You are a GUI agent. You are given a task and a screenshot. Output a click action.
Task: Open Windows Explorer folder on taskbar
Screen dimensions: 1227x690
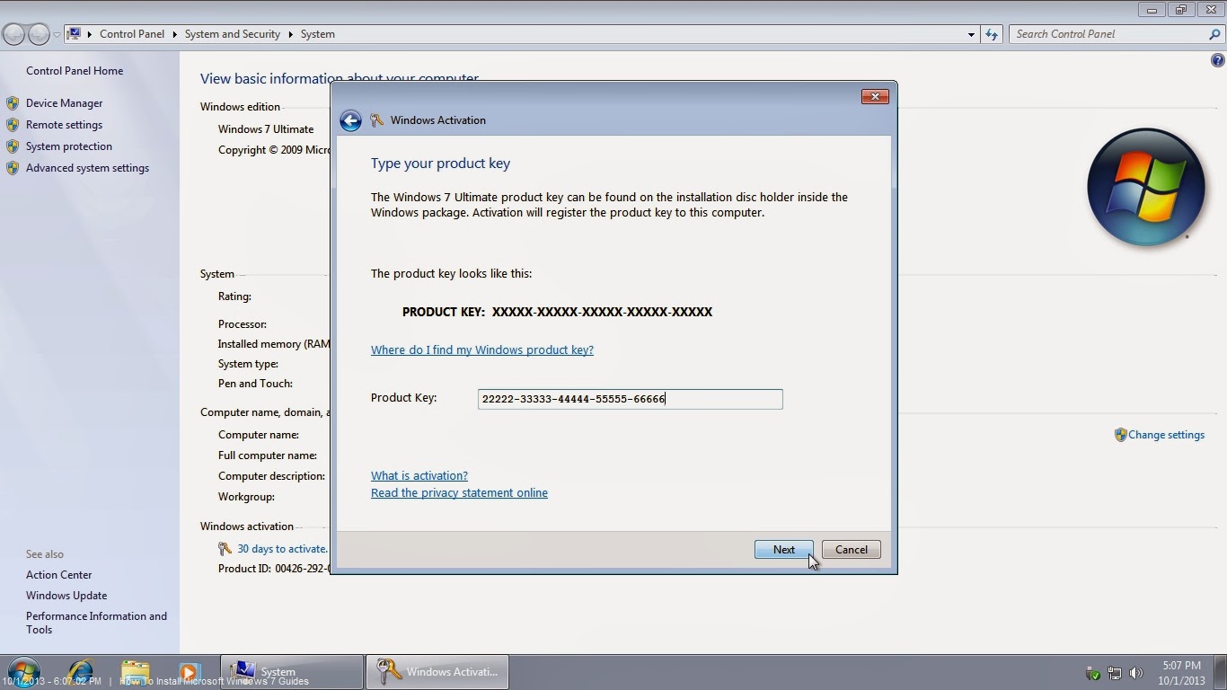(136, 671)
